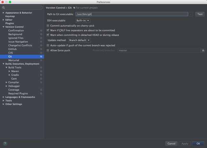Click project-level icon next to Git row
Viewport: 207px width, 148px height.
point(41,57)
